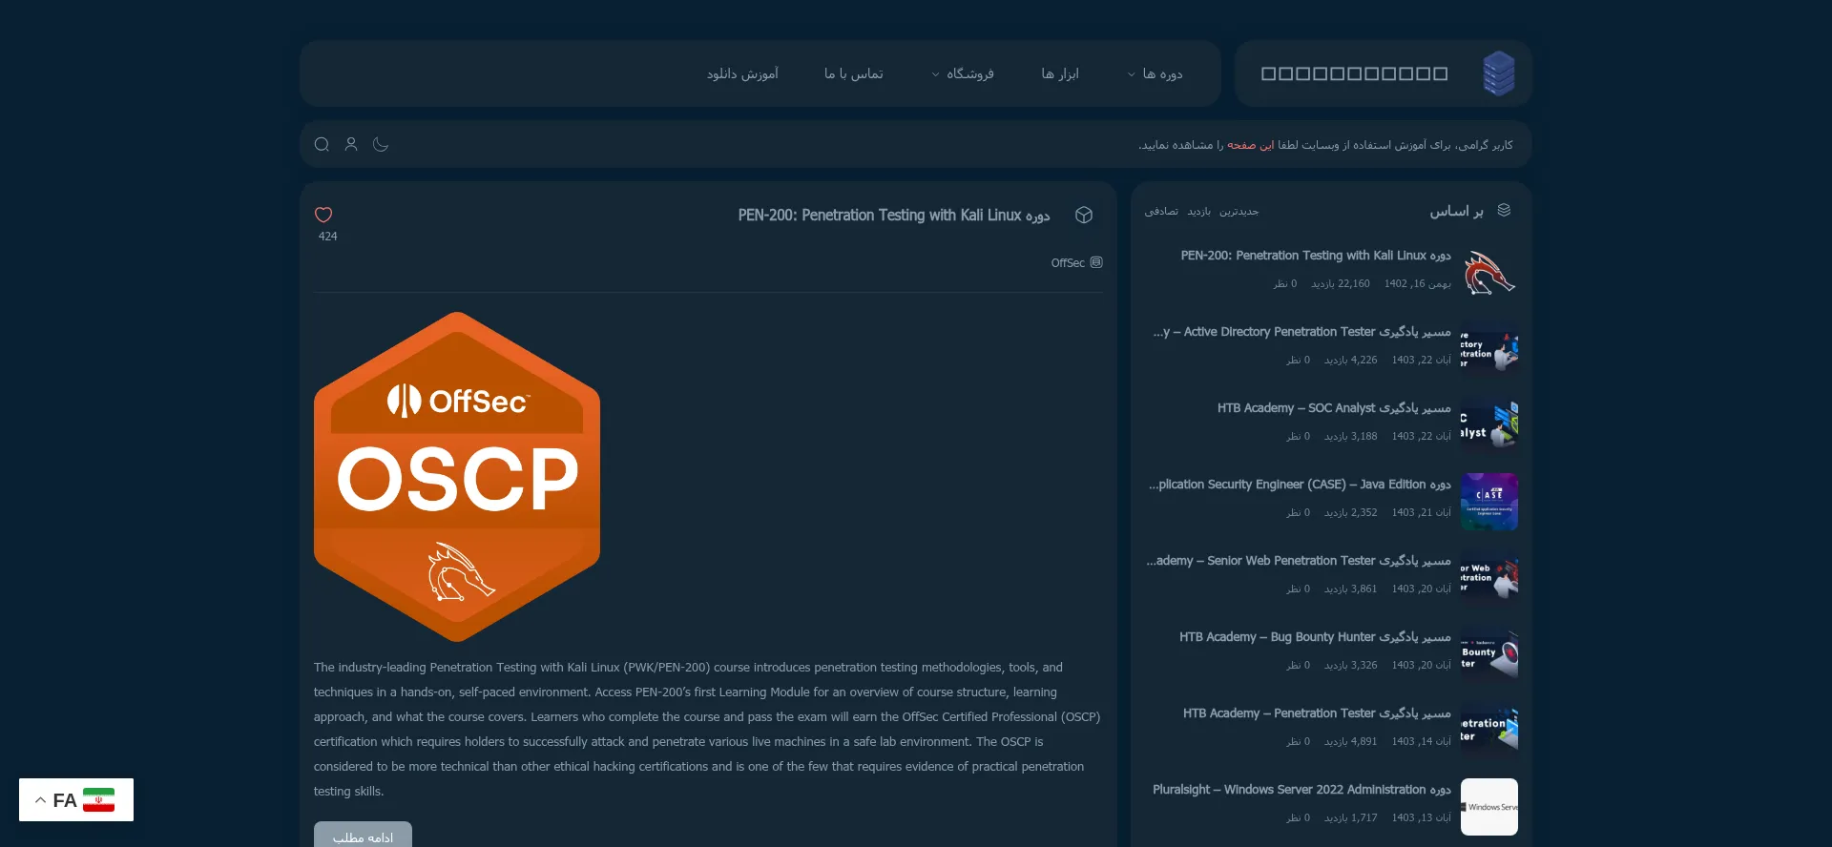The height and width of the screenshot is (847, 1832).
Task: Open Bug Bounty Hunter thumbnail
Action: click(1489, 654)
